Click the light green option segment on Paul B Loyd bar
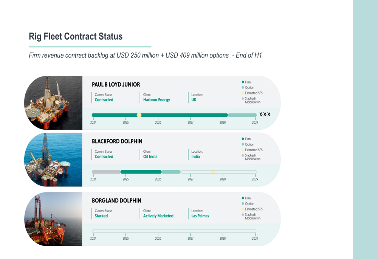This screenshot has width=378, height=259. pyautogui.click(x=242, y=115)
